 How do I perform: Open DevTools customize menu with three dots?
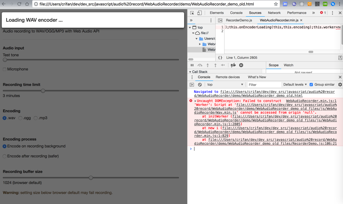pos(332,13)
